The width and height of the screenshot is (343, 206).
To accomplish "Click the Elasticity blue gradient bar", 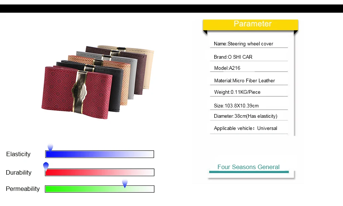I will 100,154.
